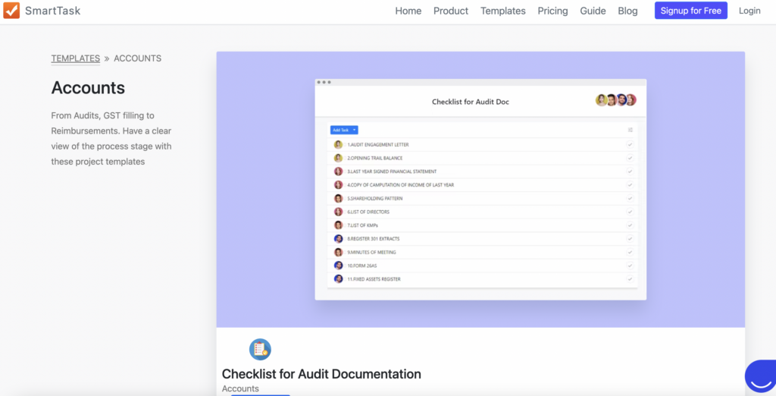Image resolution: width=776 pixels, height=396 pixels.
Task: Open the Guide navigation link
Action: tap(593, 11)
